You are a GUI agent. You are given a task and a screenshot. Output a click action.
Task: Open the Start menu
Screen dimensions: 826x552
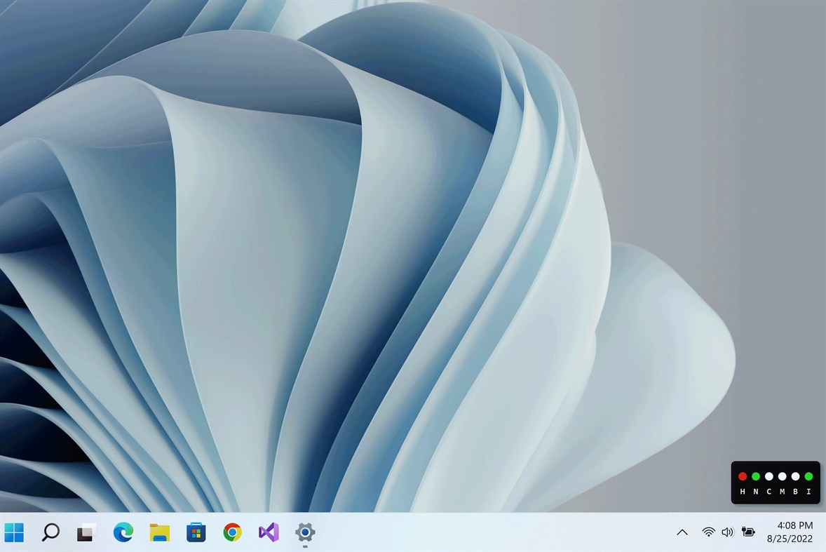(14, 533)
